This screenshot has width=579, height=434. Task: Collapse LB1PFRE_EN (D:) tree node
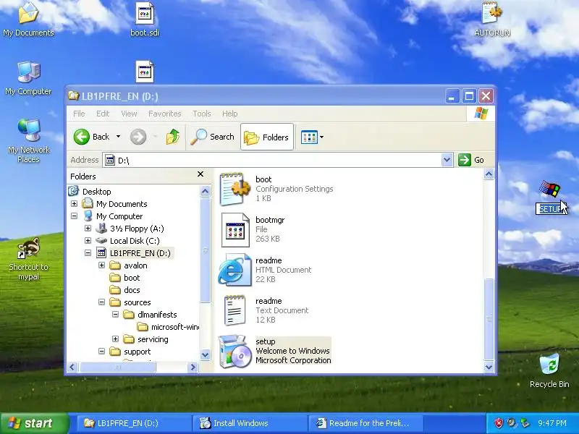[x=88, y=252]
